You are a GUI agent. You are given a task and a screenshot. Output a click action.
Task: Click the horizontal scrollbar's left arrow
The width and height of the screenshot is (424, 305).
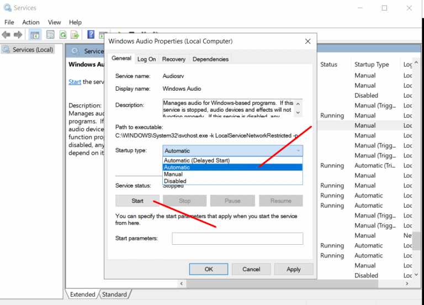click(x=182, y=283)
